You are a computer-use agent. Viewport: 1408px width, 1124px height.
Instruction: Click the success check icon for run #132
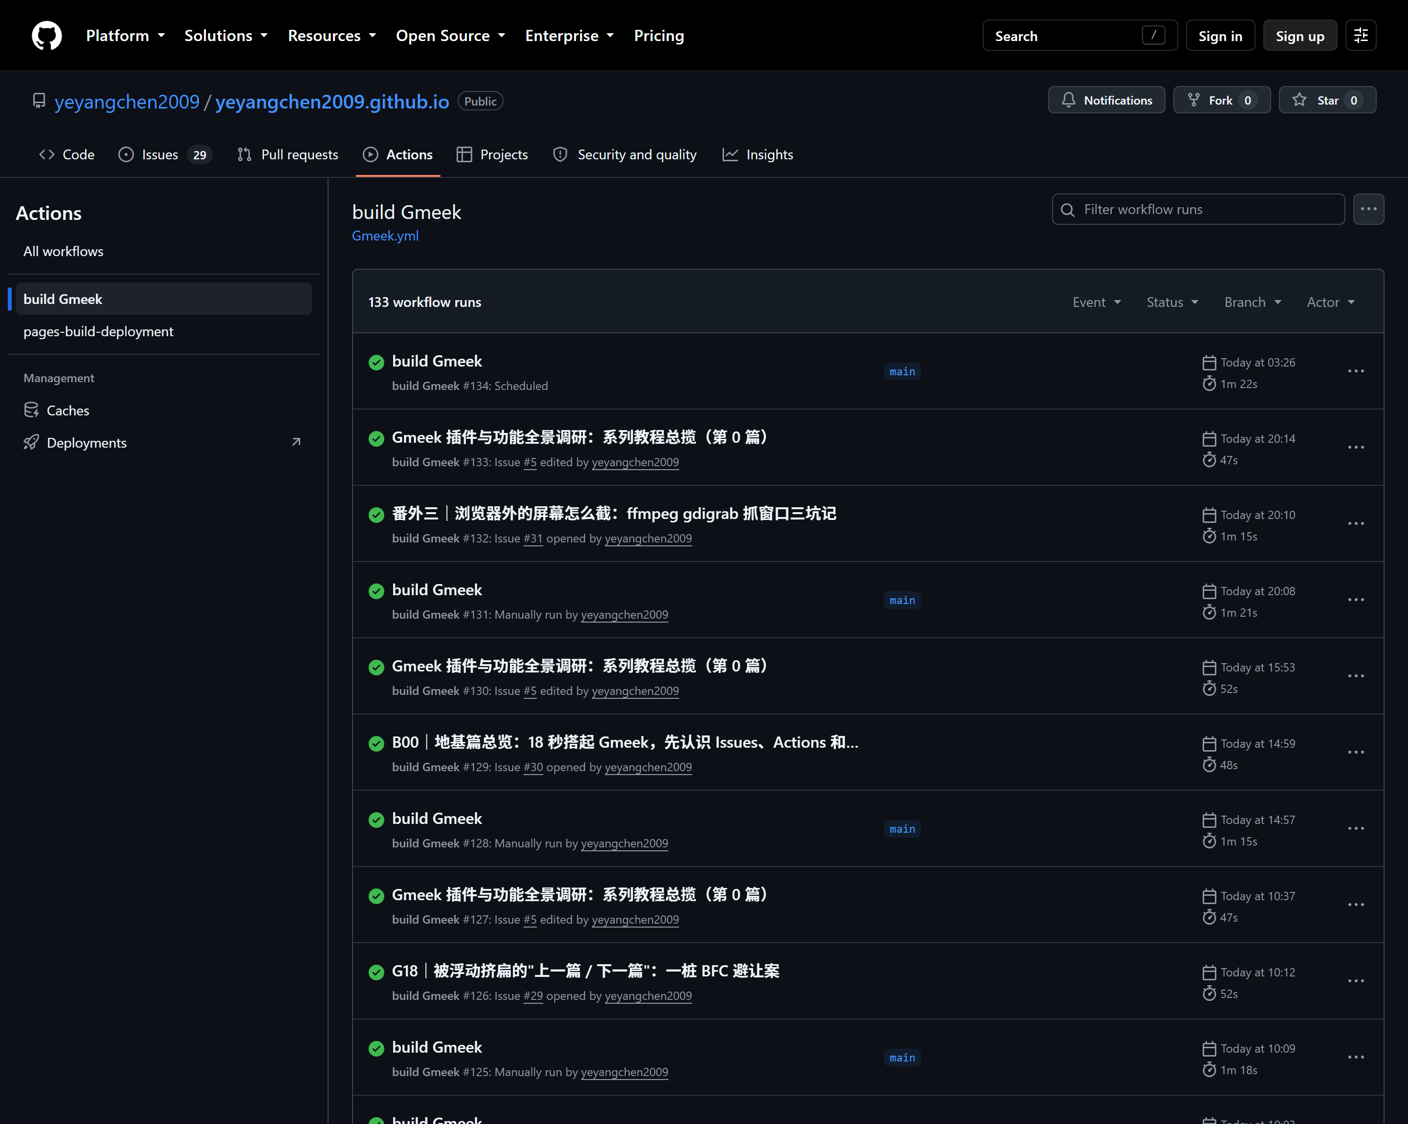(376, 515)
